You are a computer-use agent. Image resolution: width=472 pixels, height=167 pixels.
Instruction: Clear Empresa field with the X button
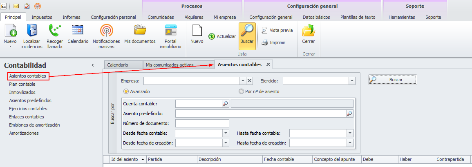tap(250, 80)
